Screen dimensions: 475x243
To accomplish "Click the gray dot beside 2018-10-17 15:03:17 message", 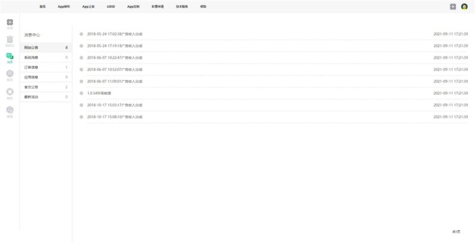I will tap(81, 105).
